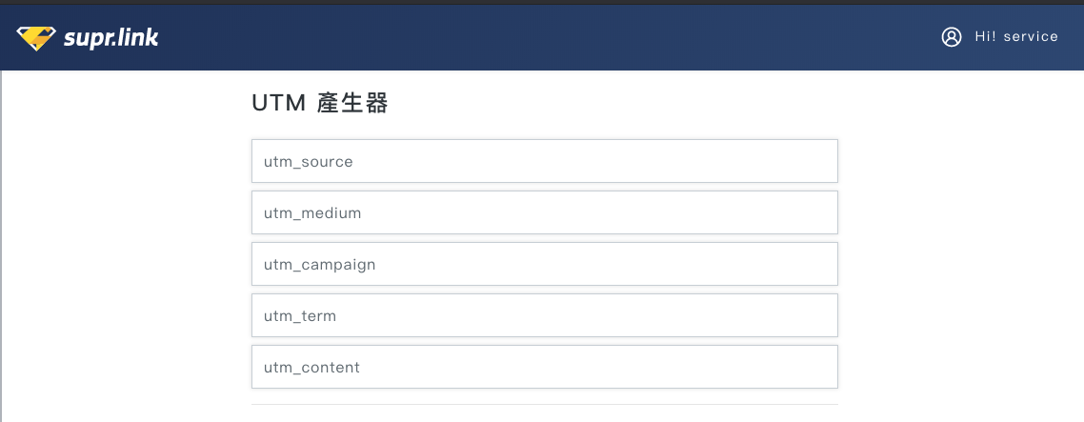Click the supr.link diamond logo icon
Viewport: 1084px width, 422px height.
pyautogui.click(x=36, y=37)
